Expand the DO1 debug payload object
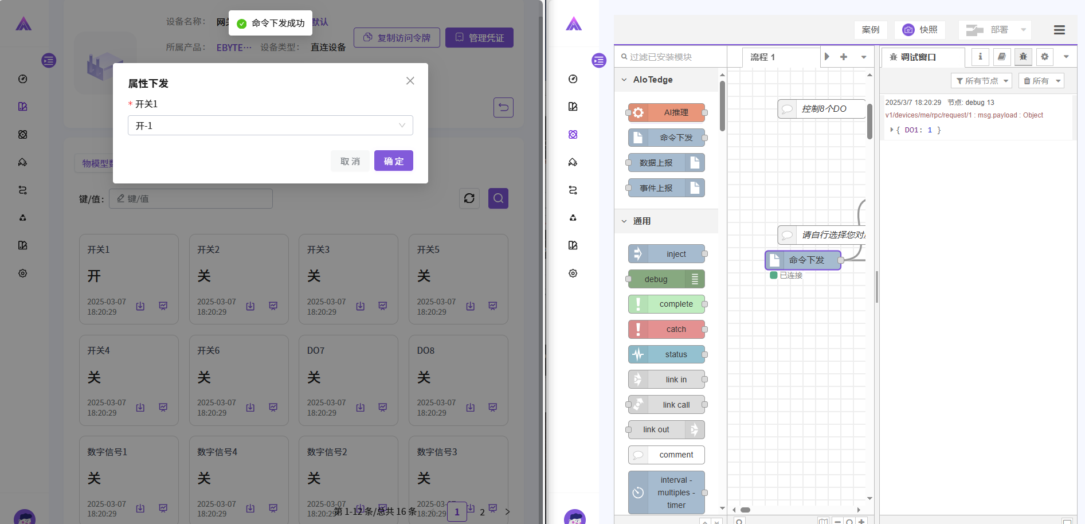This screenshot has height=524, width=1085. click(892, 130)
